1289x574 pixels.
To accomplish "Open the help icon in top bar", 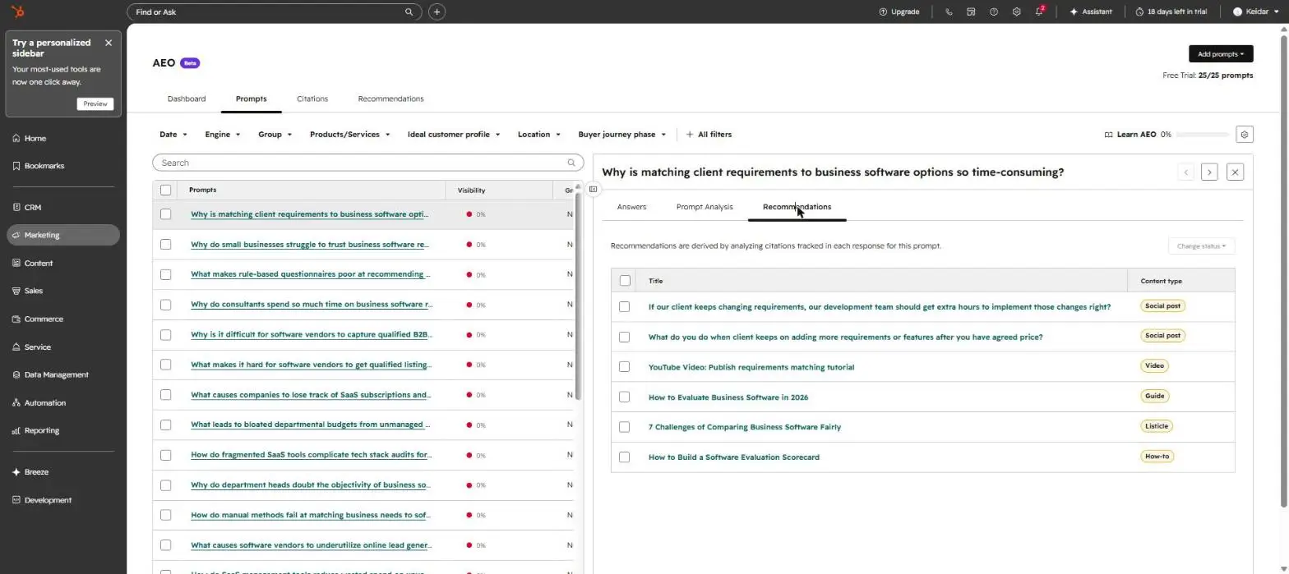I will [994, 11].
